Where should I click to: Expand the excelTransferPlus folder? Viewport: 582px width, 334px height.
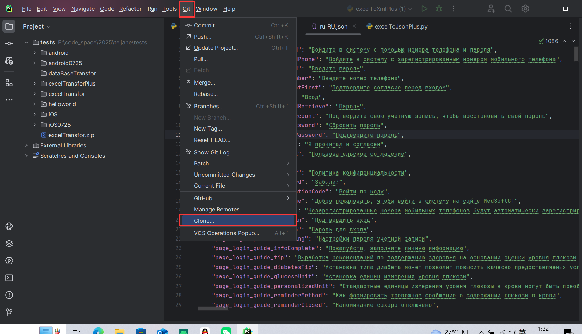pyautogui.click(x=34, y=83)
